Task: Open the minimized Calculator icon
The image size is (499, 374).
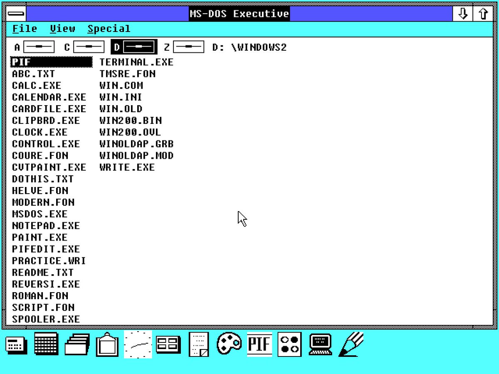Action: (16, 345)
